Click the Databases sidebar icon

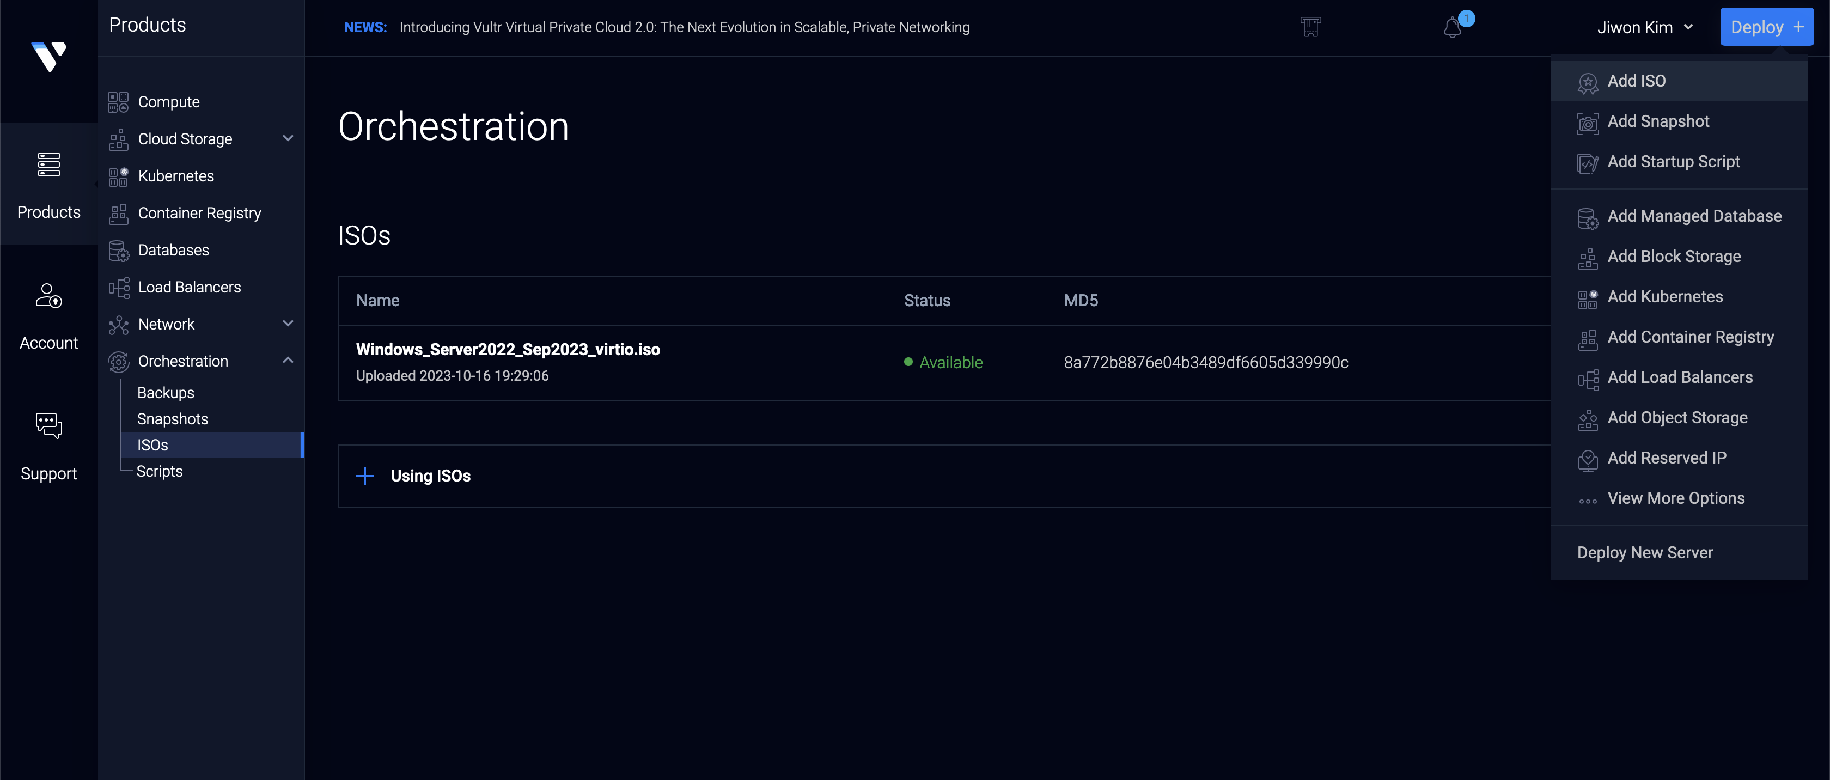tap(118, 251)
